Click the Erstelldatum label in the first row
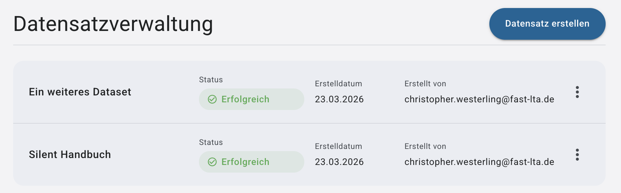Screen dimensions: 621x193 point(338,84)
